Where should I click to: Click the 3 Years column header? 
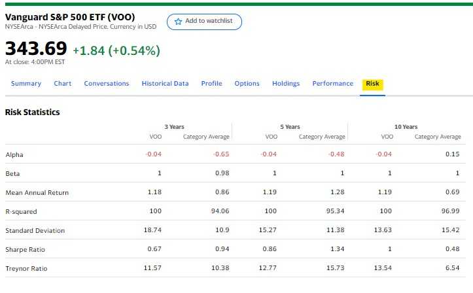tap(175, 127)
